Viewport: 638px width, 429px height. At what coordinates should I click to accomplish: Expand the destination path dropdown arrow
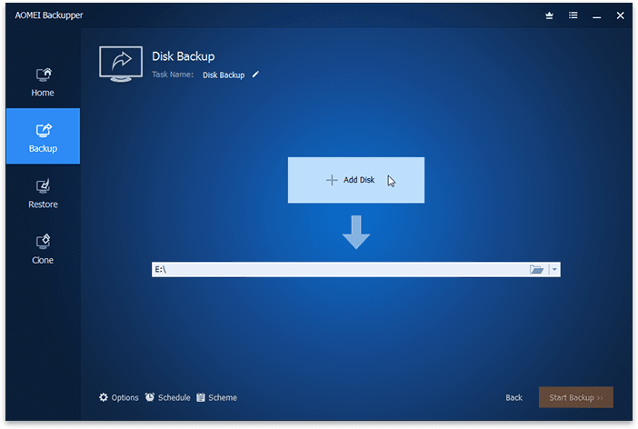(x=554, y=270)
